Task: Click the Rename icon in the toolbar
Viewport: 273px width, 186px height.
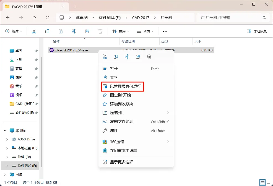Action: pos(74,31)
